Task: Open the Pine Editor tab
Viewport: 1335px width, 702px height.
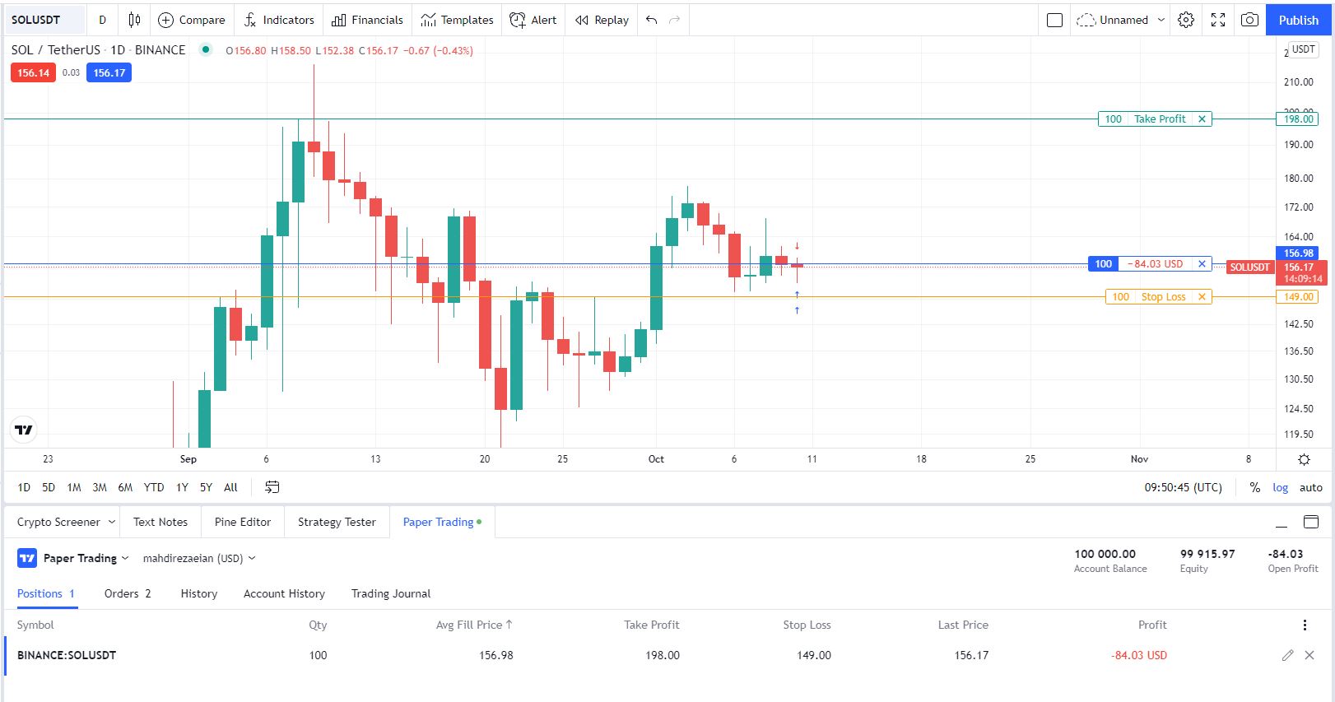Action: coord(243,522)
